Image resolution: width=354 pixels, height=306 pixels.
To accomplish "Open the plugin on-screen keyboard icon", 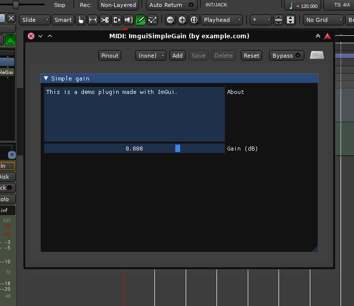I will tap(317, 55).
